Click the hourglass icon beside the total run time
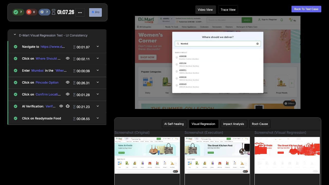Screen dimensions: 329x185 point(53,12)
